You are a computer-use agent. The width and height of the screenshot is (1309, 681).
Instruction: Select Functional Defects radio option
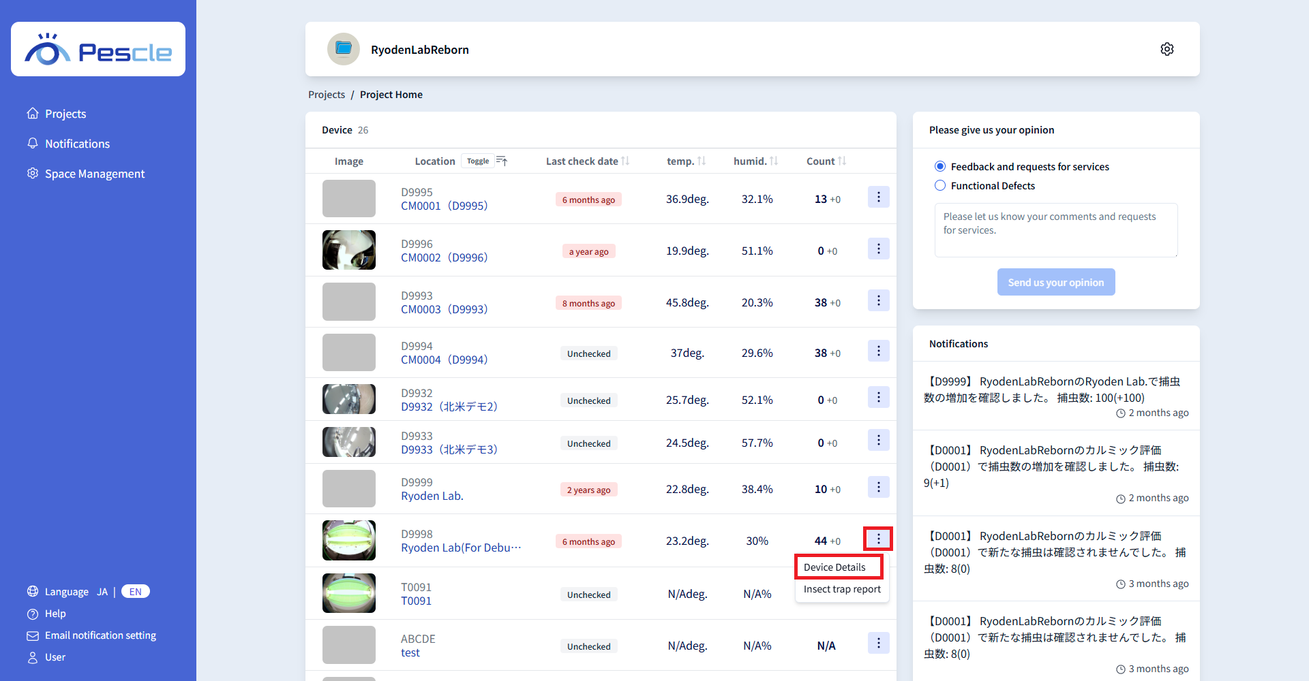click(x=940, y=186)
